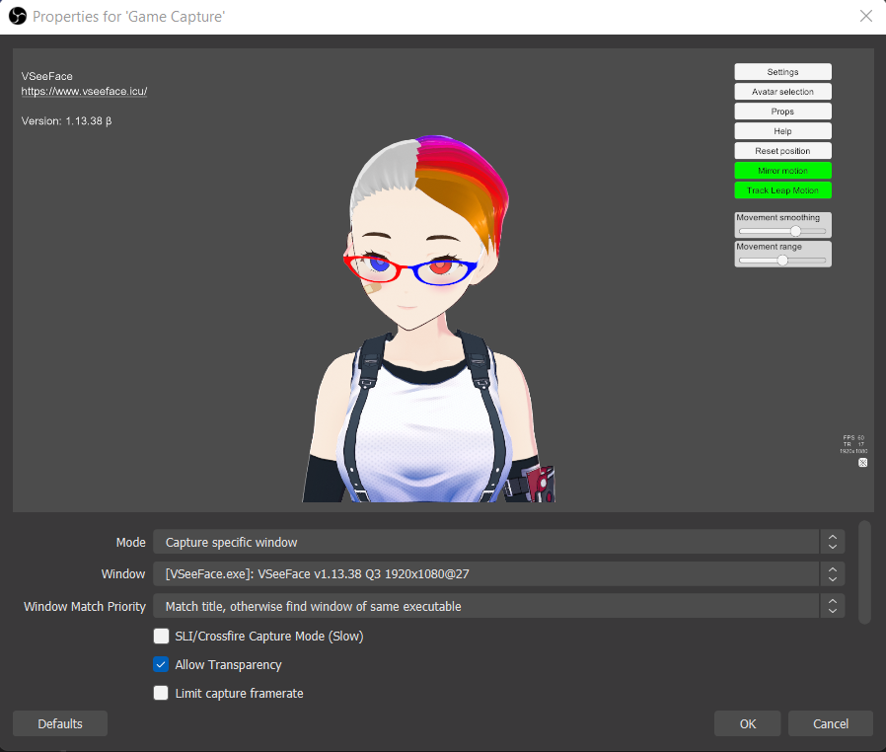Click the Movement range slider
The image size is (886, 752).
(782, 261)
